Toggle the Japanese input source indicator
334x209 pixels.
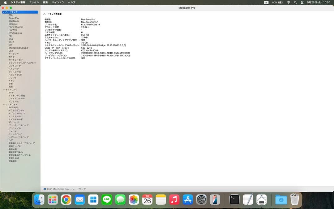[266, 2]
